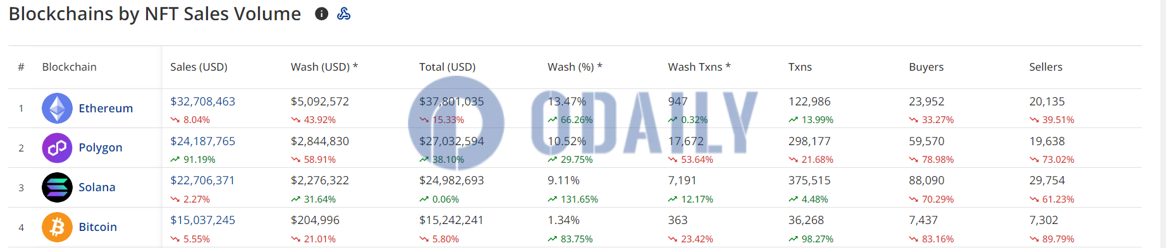The height and width of the screenshot is (248, 1166).
Task: Sort table by Buyers column
Action: coord(926,67)
